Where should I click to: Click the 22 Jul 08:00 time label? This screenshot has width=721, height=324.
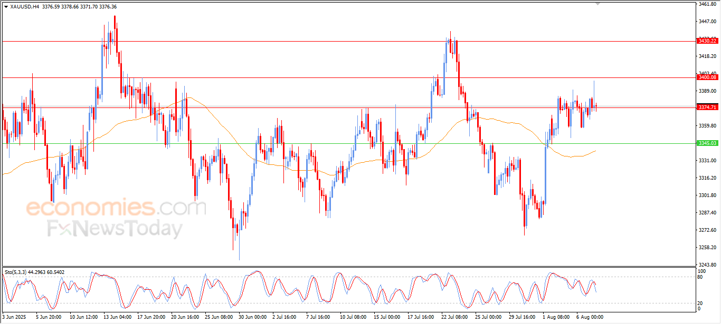(454, 317)
